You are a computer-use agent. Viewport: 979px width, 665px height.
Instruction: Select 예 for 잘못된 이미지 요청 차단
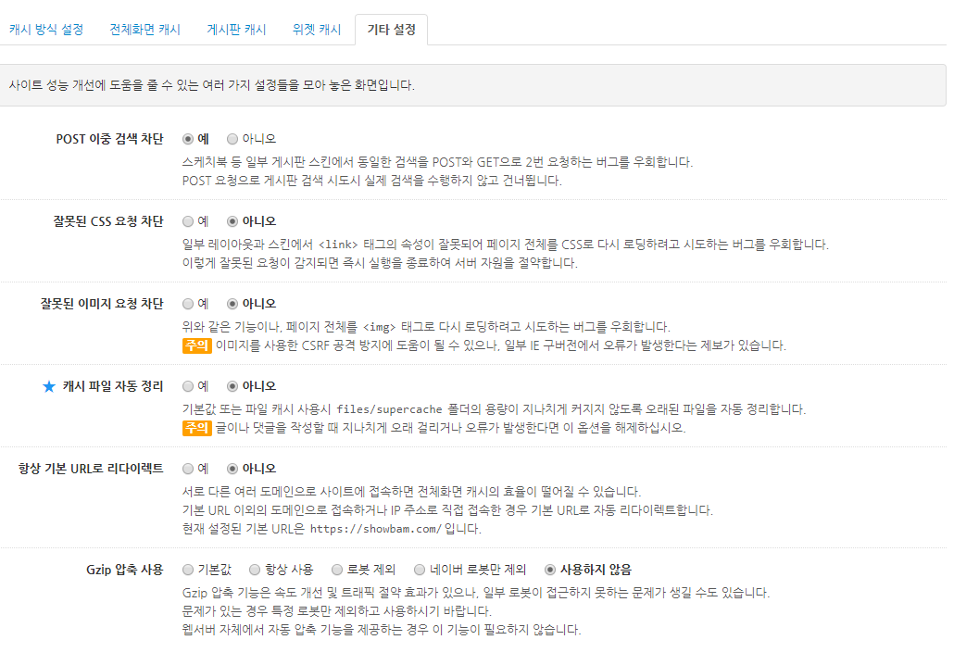188,304
